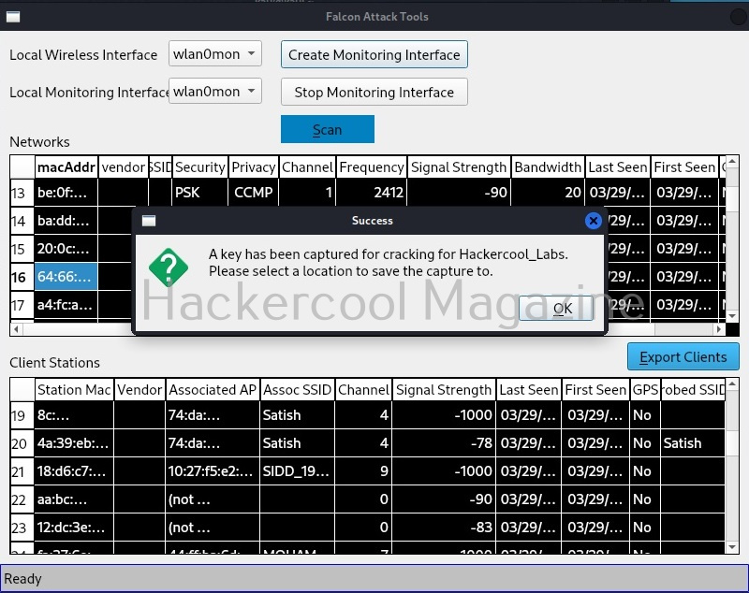Sort clients by Assoc SSID column header

point(297,390)
